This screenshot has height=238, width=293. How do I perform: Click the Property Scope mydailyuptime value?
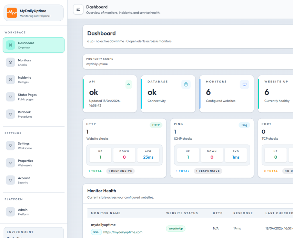pyautogui.click(x=97, y=64)
